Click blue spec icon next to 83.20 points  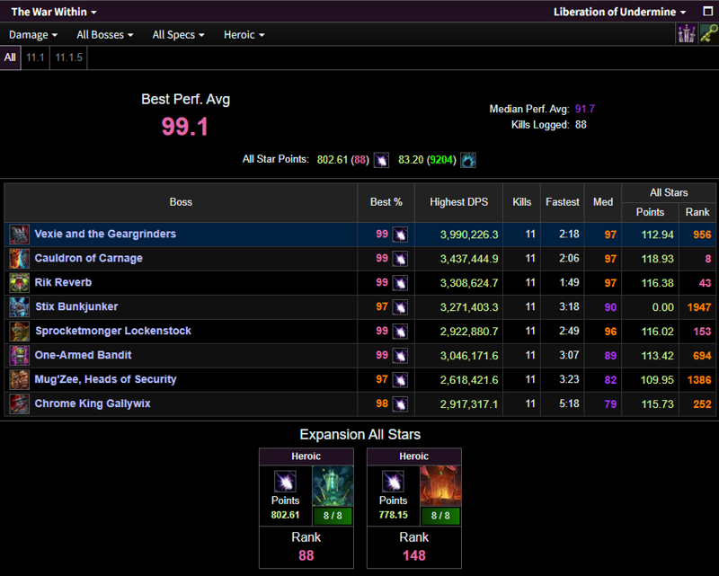coord(468,160)
